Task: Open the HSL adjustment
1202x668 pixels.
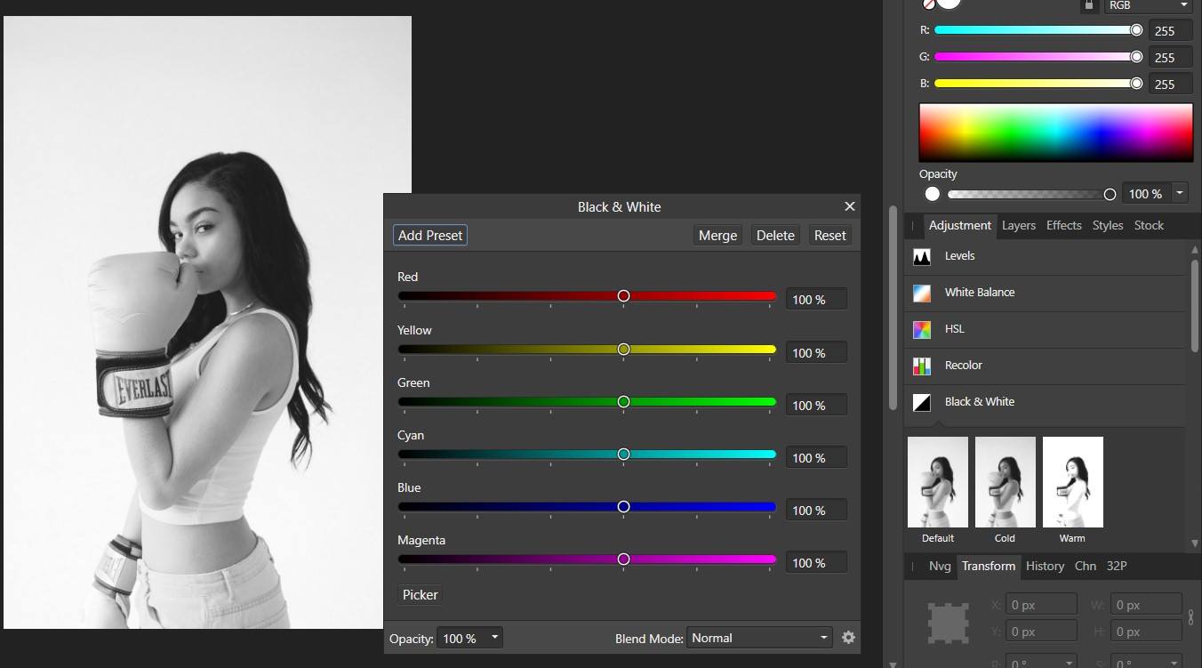Action: pyautogui.click(x=922, y=329)
